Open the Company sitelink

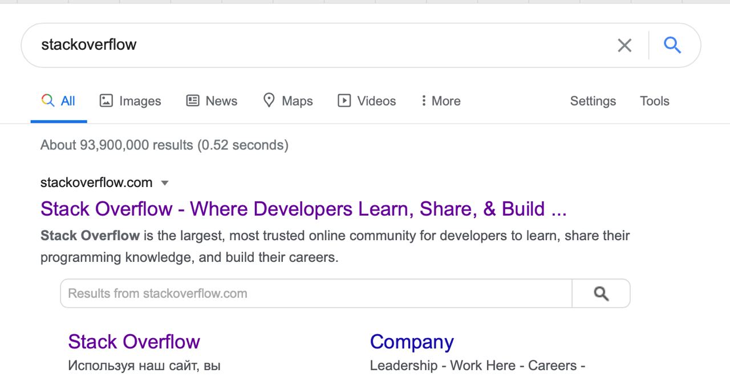coord(412,342)
